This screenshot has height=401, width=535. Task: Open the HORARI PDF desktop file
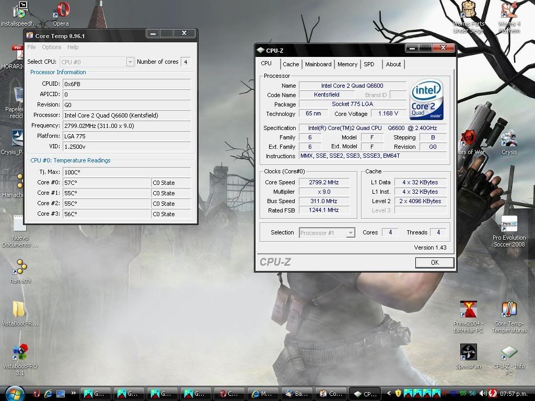tap(13, 57)
